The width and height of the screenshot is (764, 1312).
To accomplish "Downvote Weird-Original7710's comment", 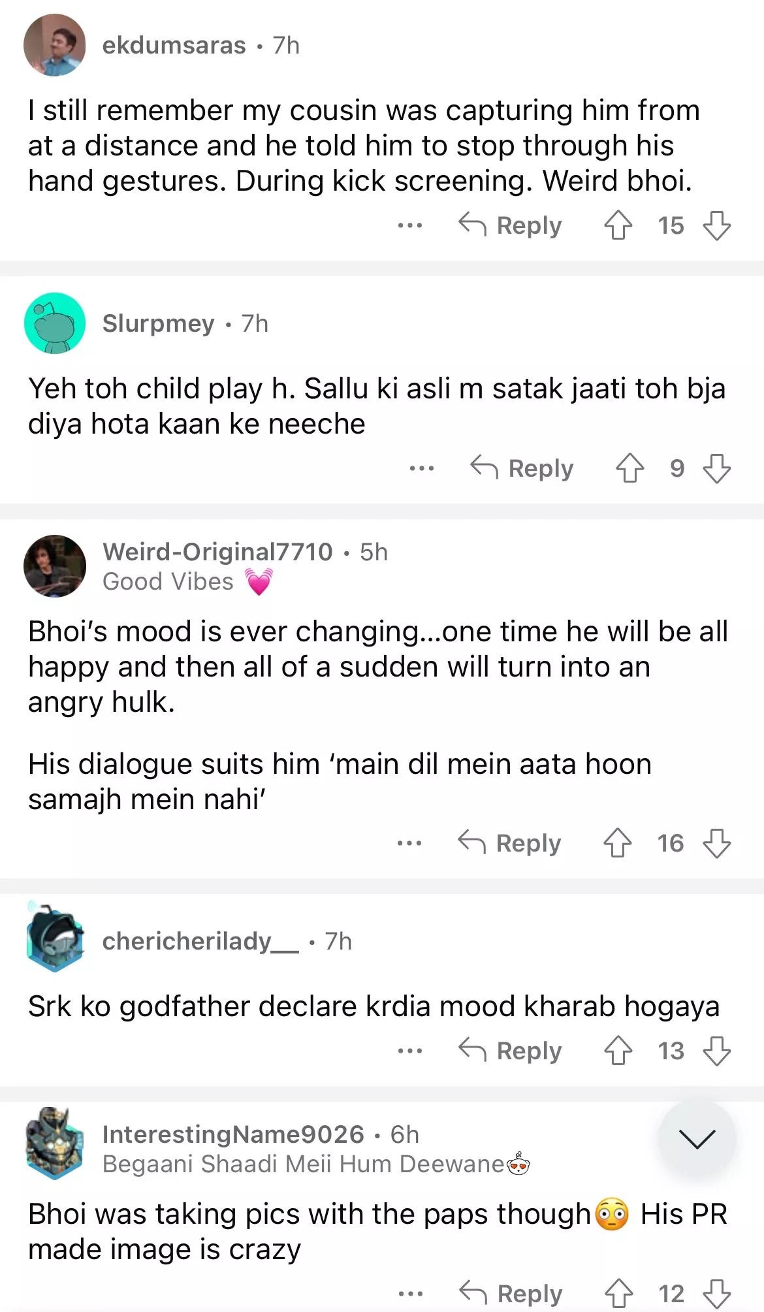I will (717, 843).
